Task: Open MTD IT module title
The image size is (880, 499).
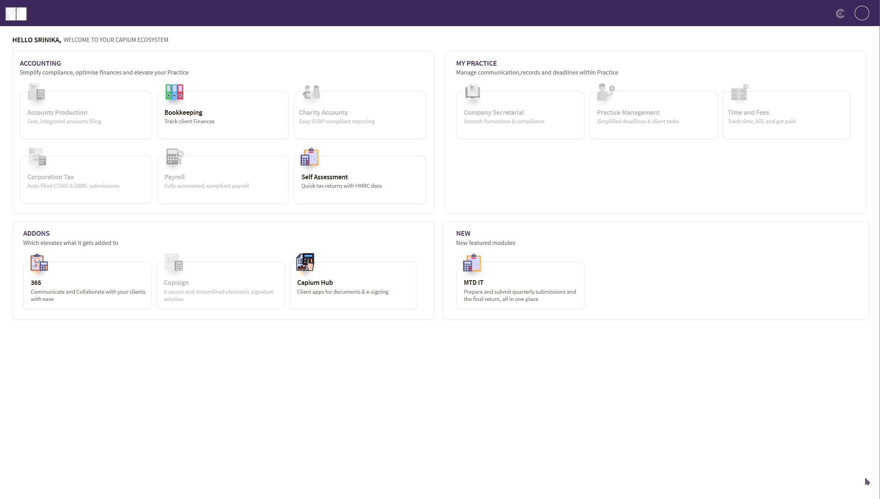Action: (x=473, y=283)
